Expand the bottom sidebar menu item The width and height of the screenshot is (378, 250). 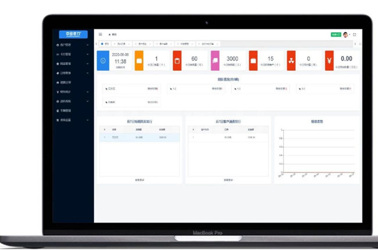(x=72, y=119)
